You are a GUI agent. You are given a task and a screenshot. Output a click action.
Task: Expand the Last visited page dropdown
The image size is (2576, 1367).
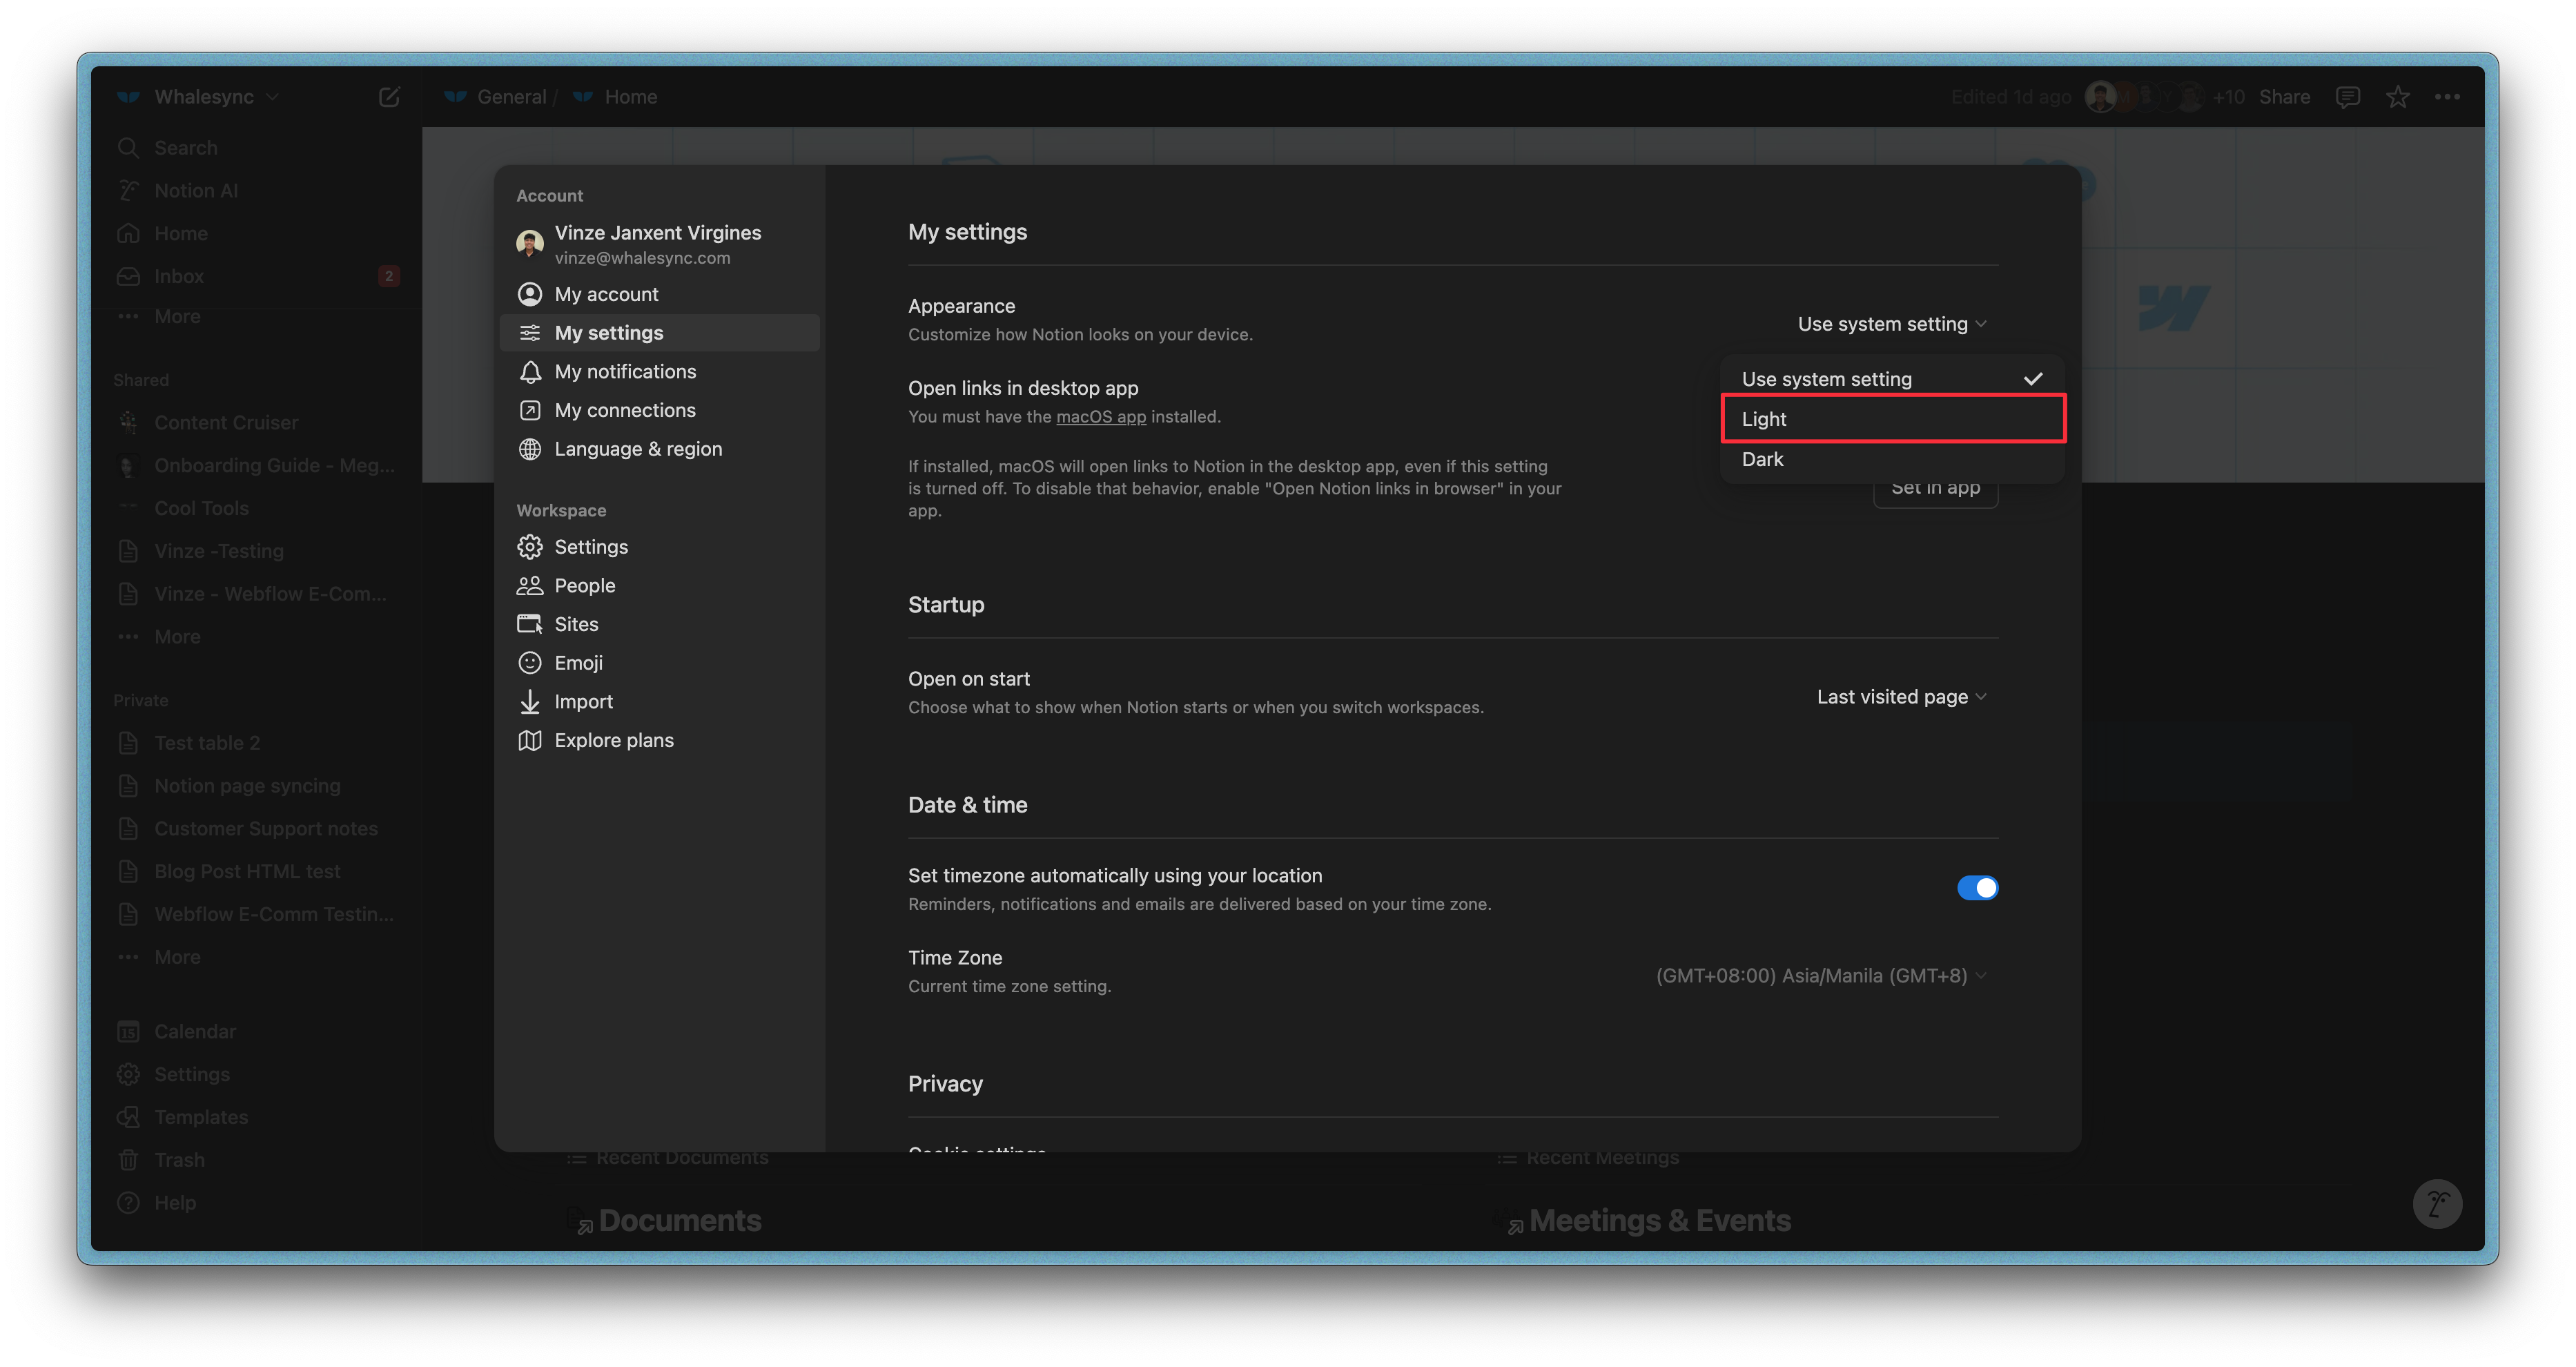pos(1901,697)
